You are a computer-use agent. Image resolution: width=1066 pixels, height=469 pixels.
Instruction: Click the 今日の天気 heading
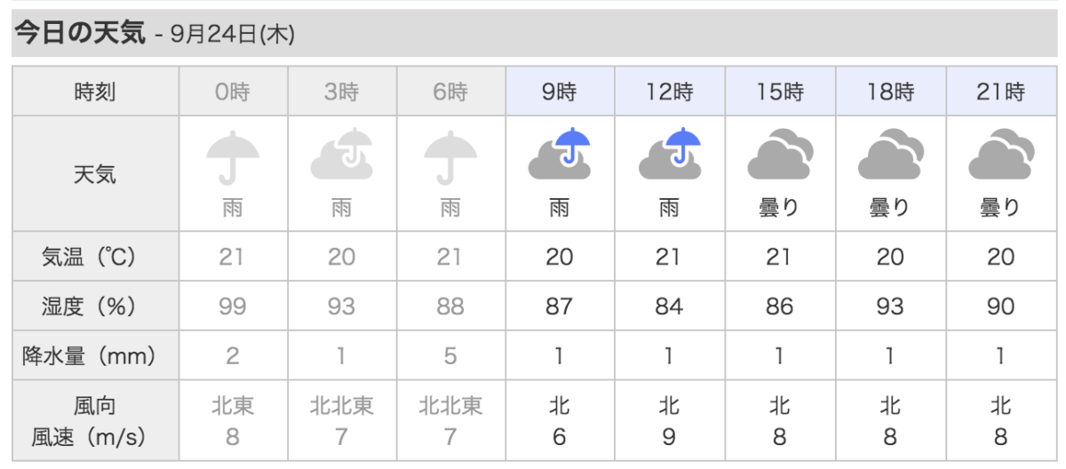[x=79, y=34]
